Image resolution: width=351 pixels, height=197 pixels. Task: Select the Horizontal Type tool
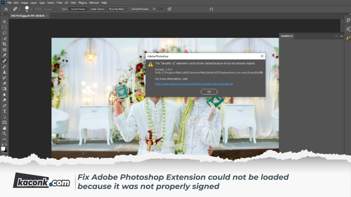click(x=4, y=111)
